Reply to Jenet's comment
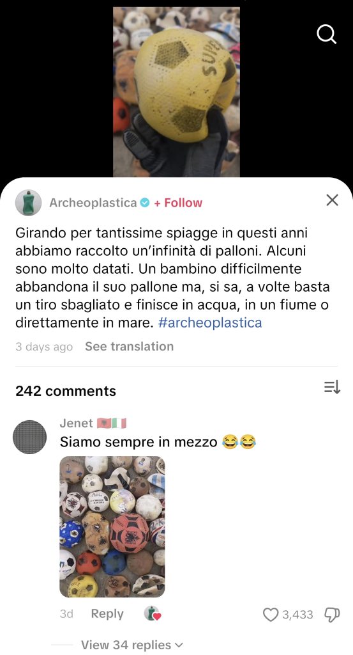 pyautogui.click(x=107, y=613)
